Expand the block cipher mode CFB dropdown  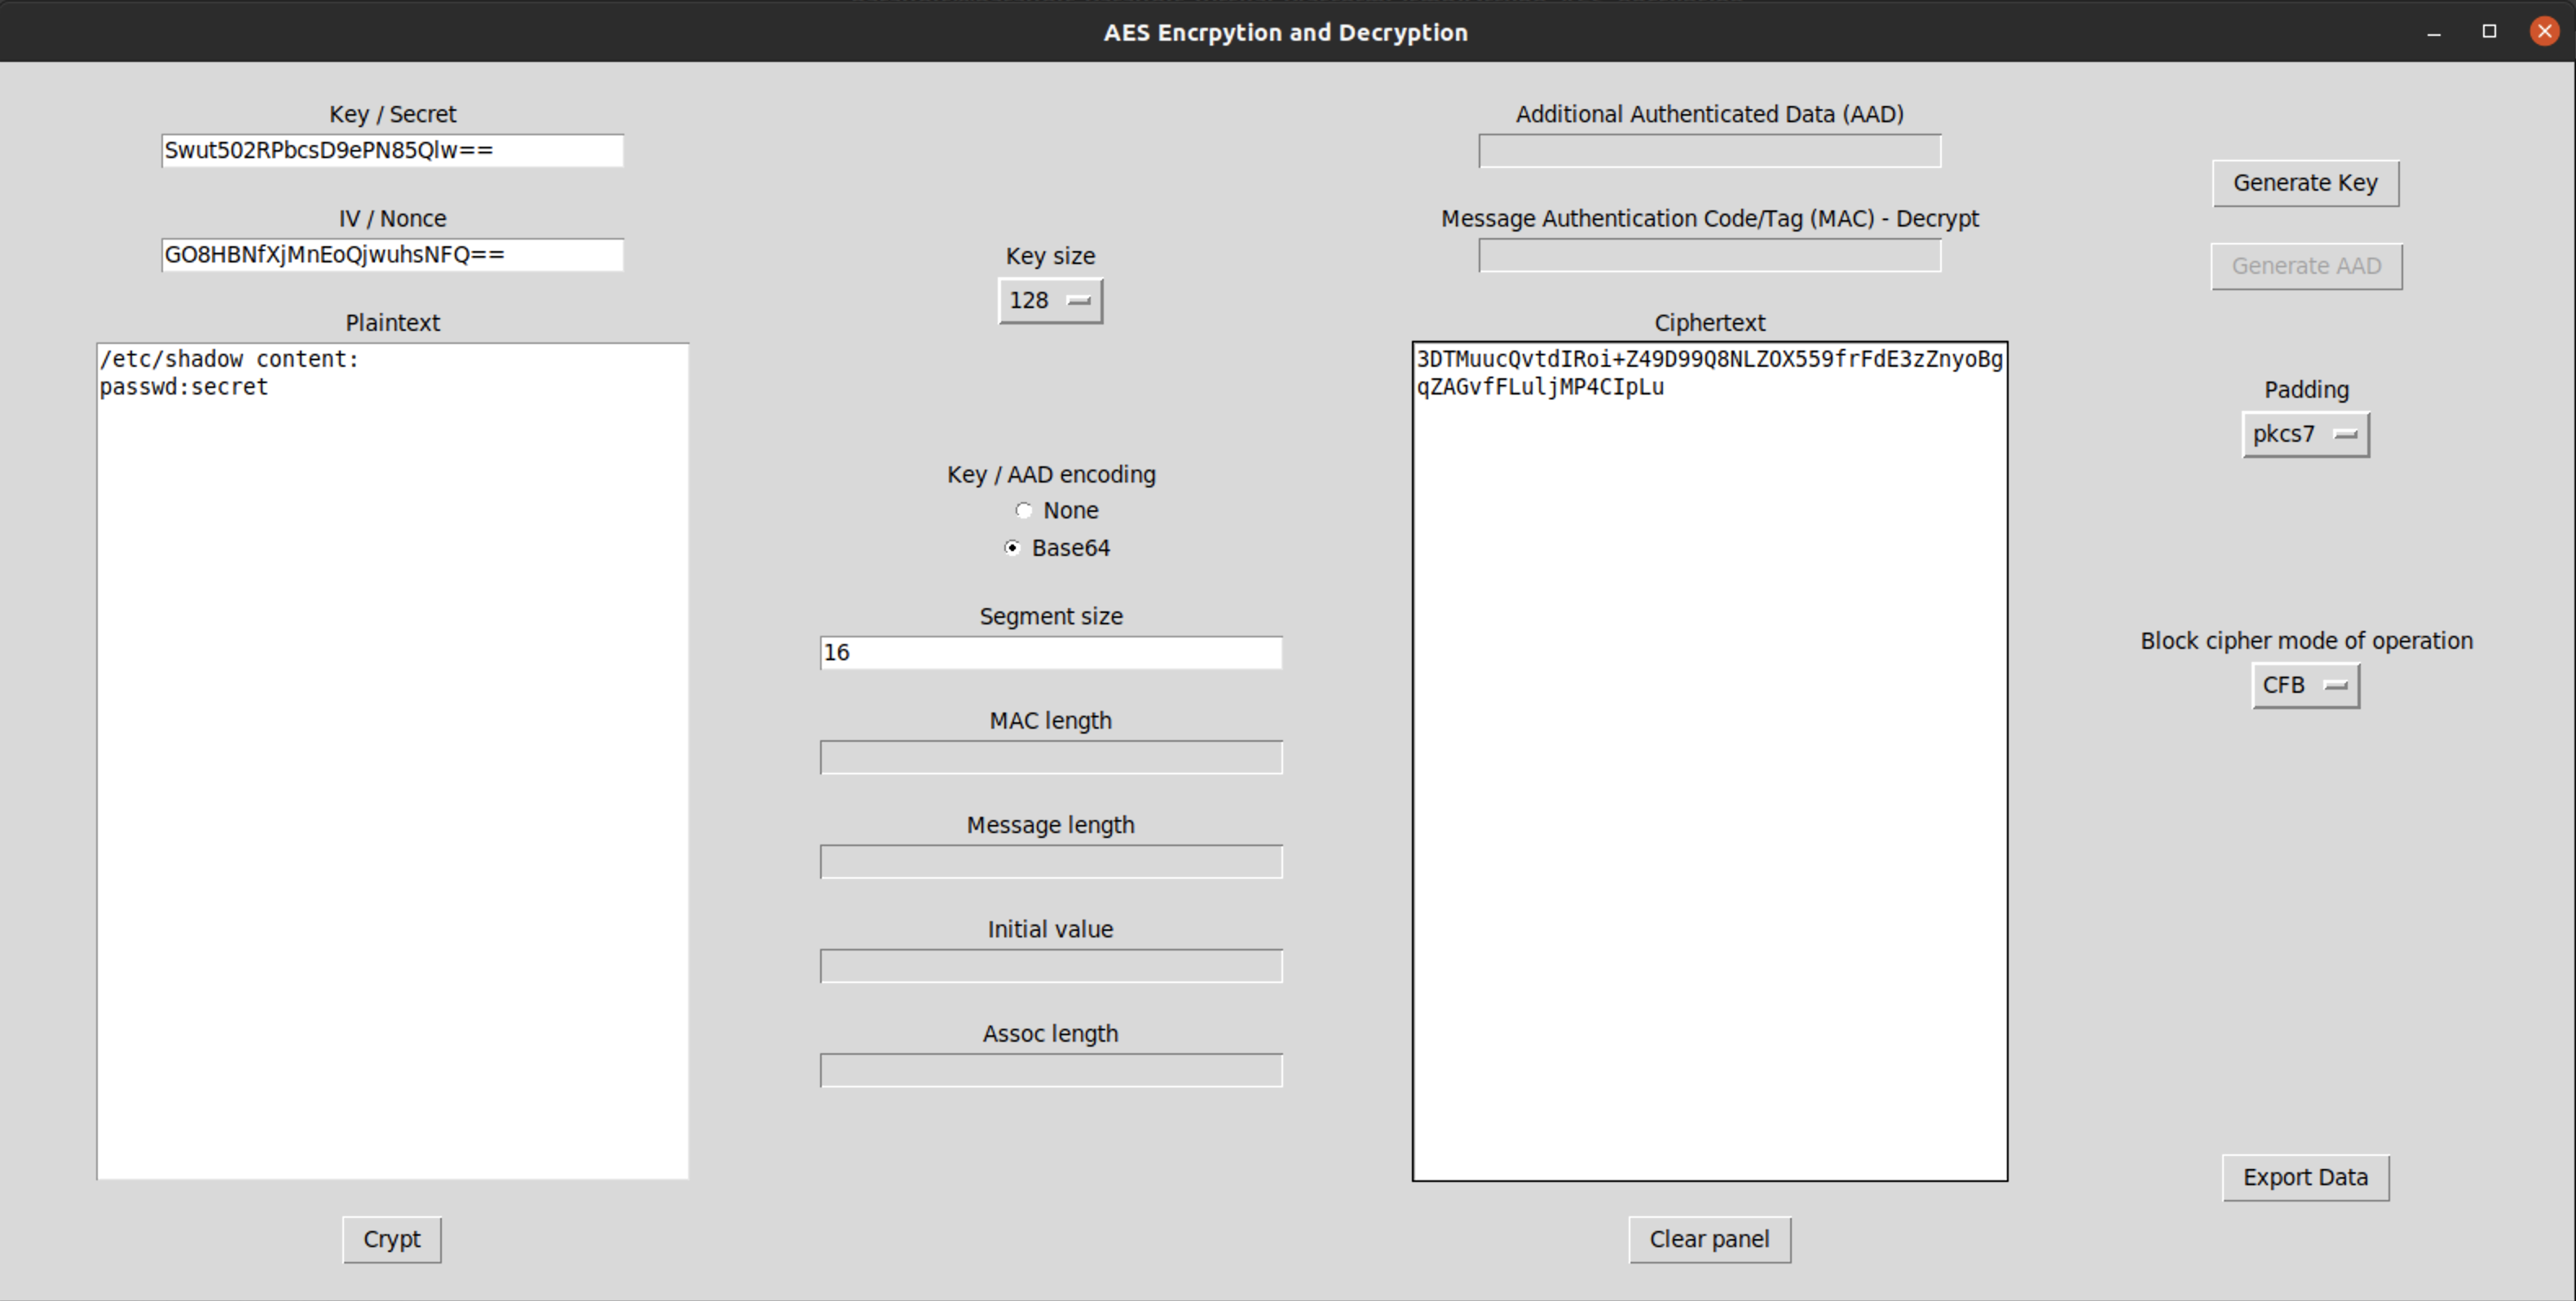click(x=2305, y=686)
